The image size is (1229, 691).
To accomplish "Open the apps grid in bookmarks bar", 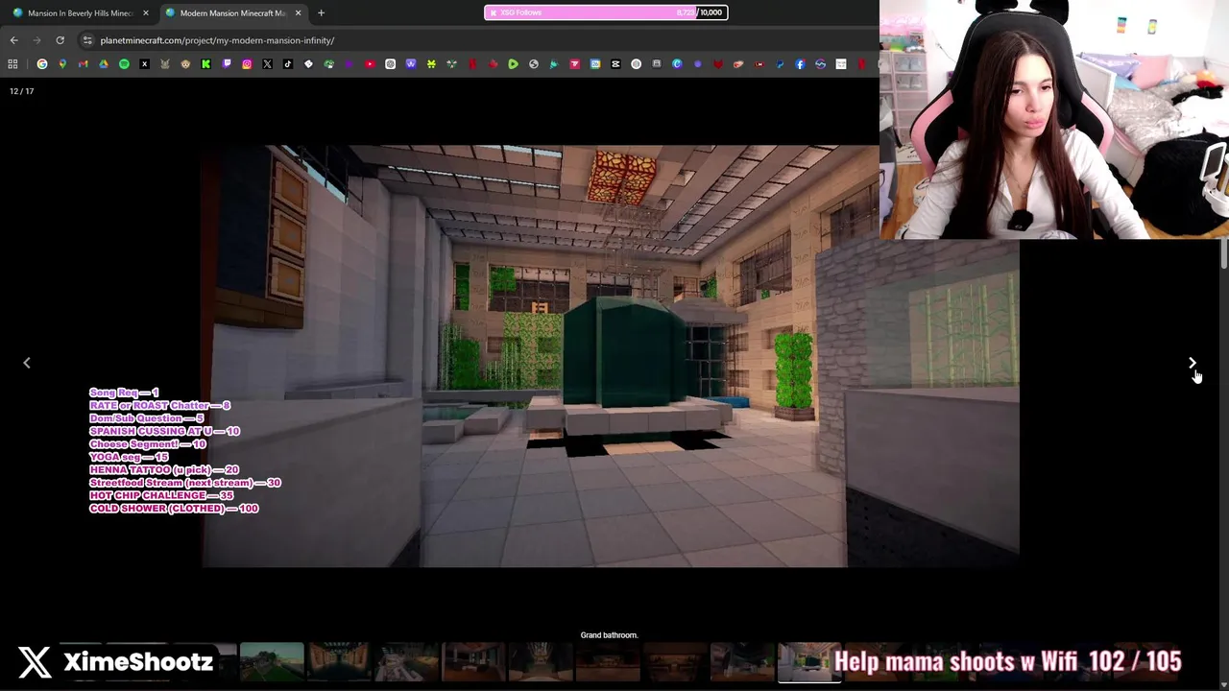I will tap(12, 64).
